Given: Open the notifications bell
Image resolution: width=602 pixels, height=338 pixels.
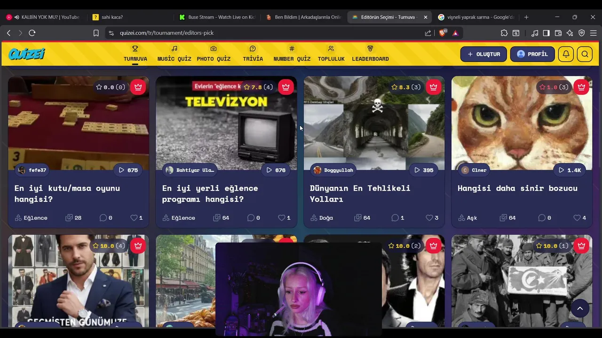Looking at the screenshot, I should [x=566, y=54].
